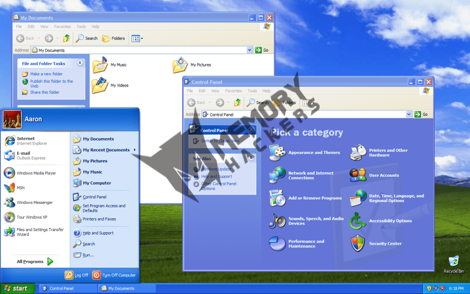The image size is (470, 294).
Task: Open Printers and Faxes from Start menu
Action: pyautogui.click(x=95, y=219)
